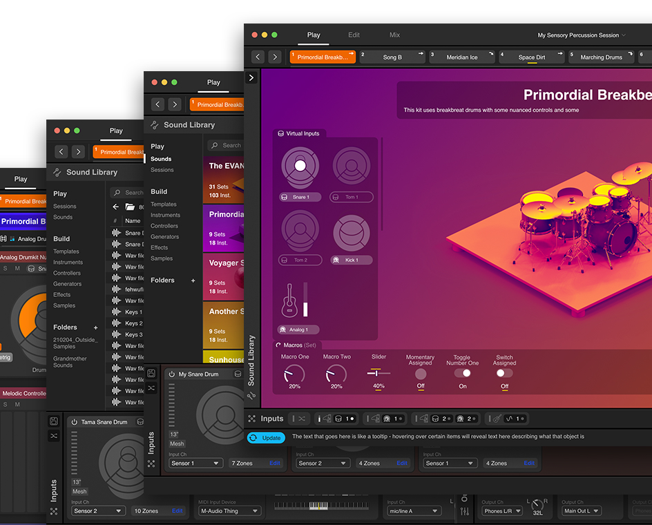Open the Templates item in third window
The image size is (652, 525).
[66, 251]
